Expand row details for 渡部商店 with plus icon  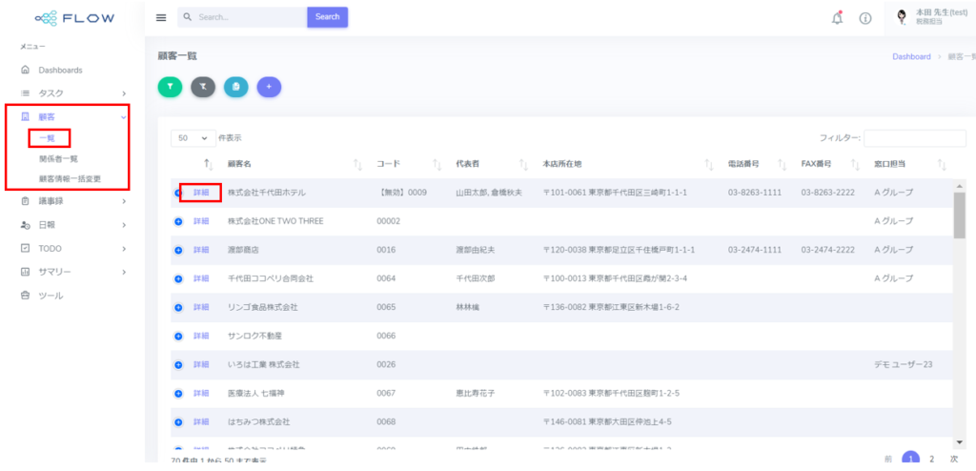click(x=178, y=250)
